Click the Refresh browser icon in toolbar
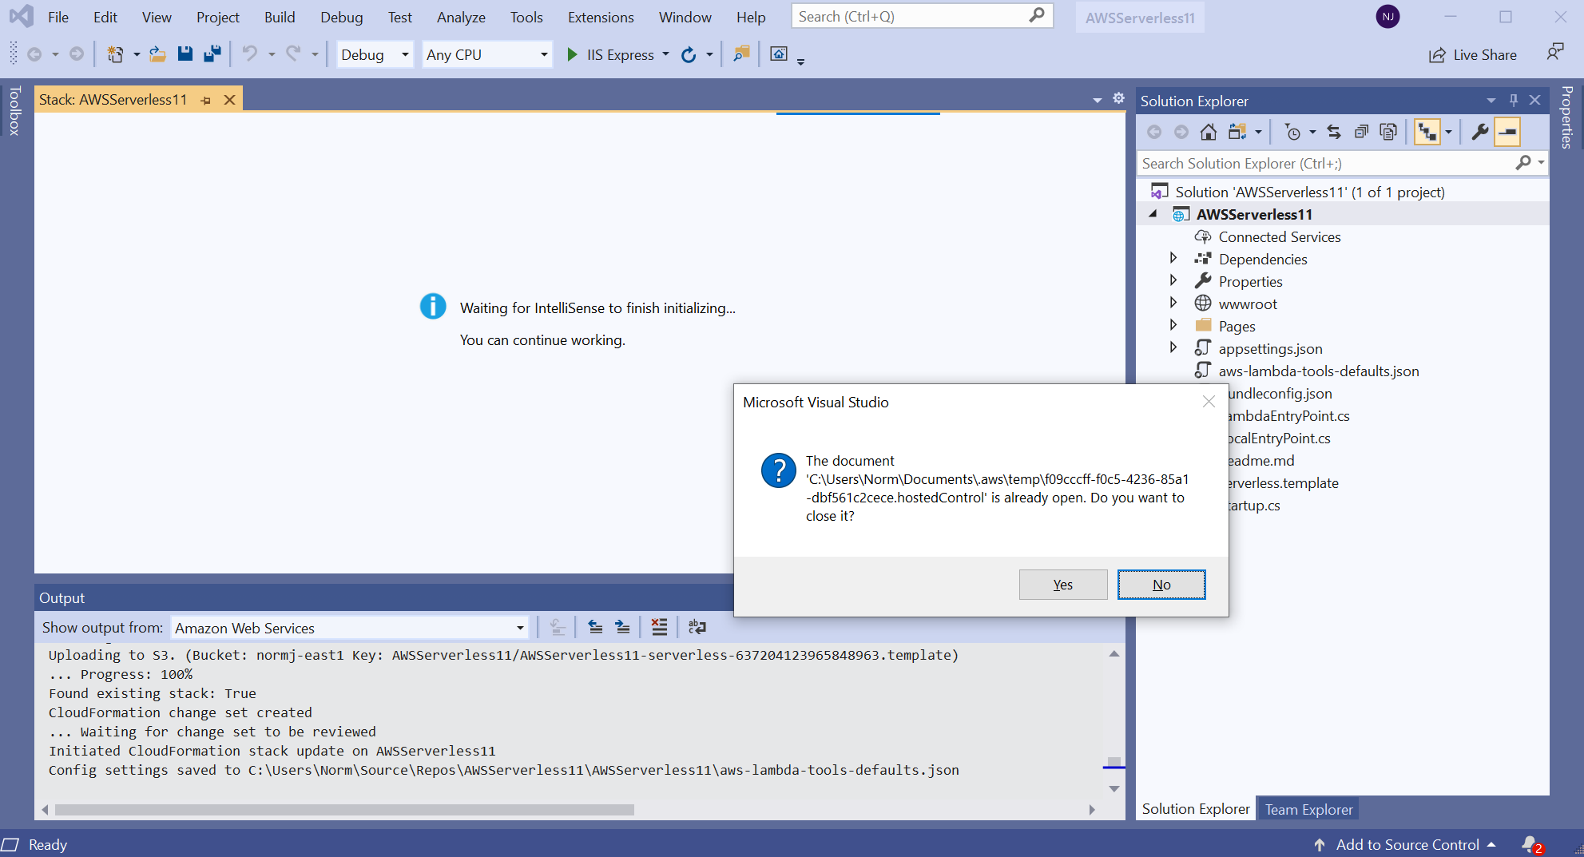1584x857 pixels. pyautogui.click(x=689, y=54)
